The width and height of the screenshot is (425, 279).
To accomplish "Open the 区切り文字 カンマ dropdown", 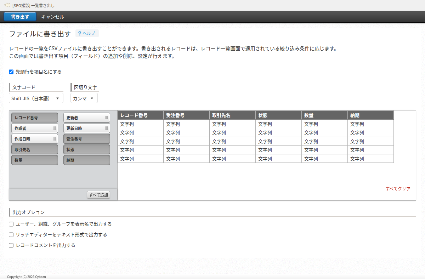I will (x=84, y=98).
